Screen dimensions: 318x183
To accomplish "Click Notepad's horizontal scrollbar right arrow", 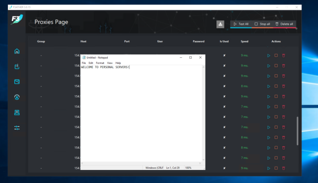I will pos(200,163).
